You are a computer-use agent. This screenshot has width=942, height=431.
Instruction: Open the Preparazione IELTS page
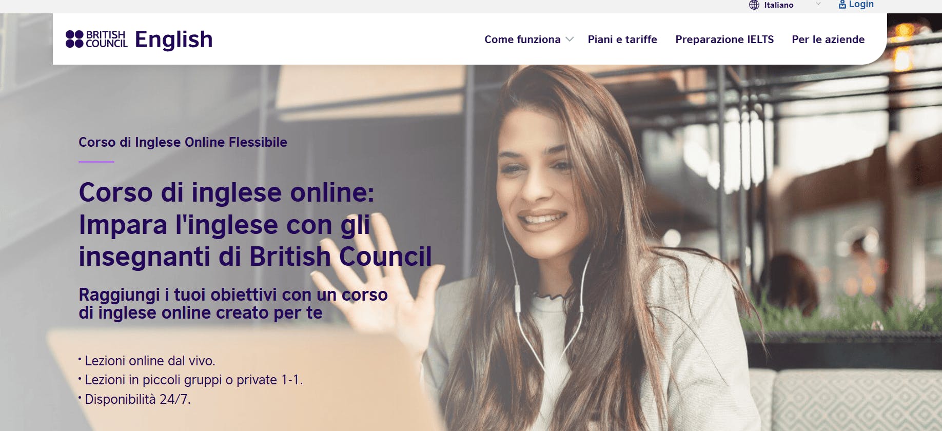tap(724, 40)
